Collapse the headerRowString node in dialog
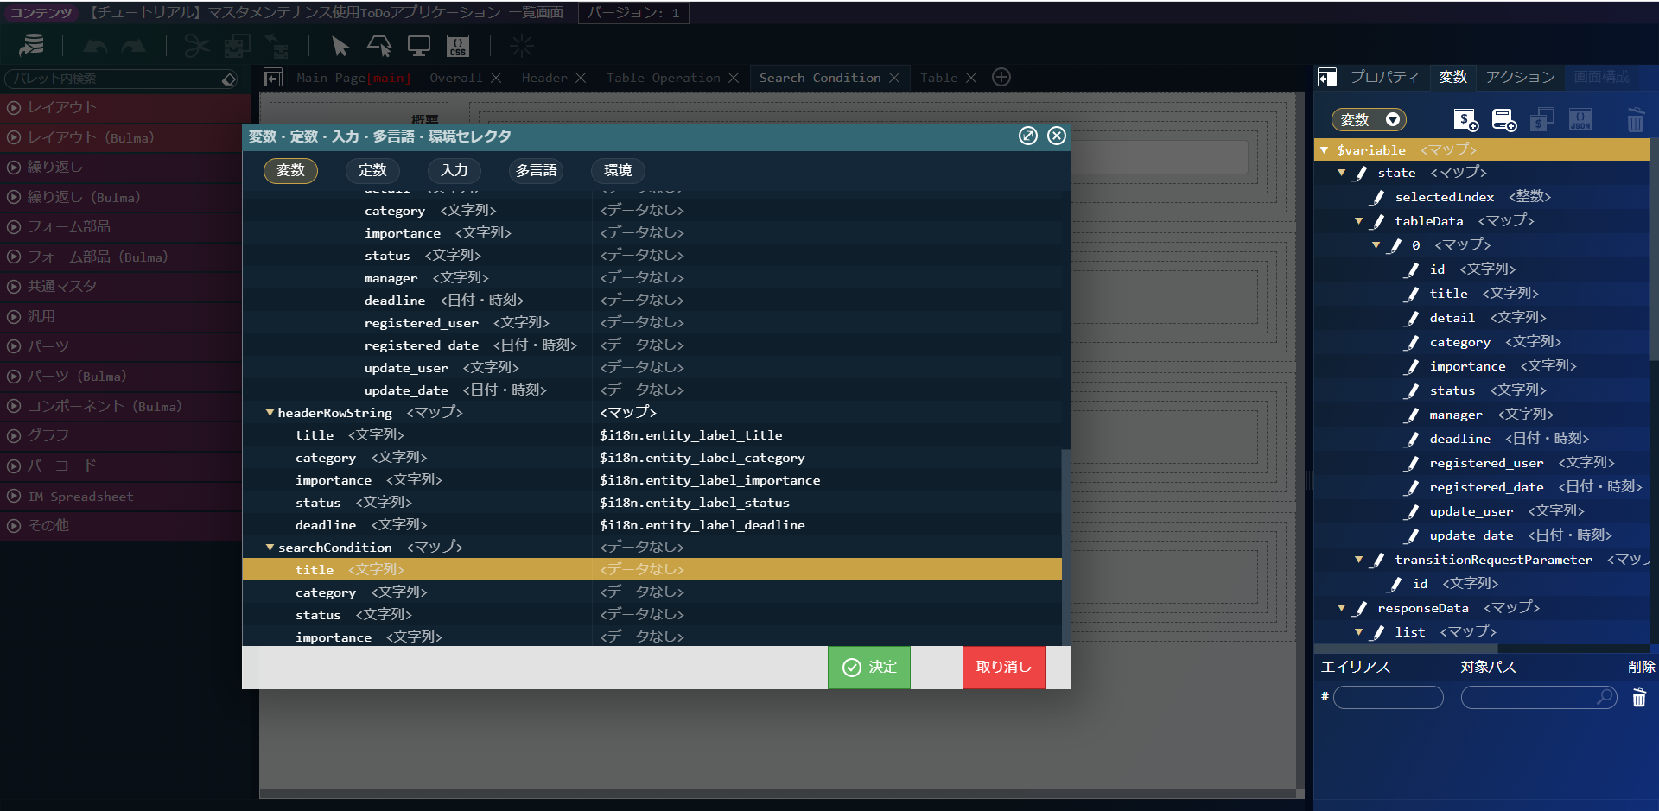The width and height of the screenshot is (1659, 811). [270, 413]
